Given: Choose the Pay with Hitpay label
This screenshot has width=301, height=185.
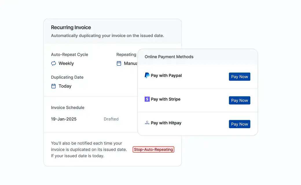Looking at the screenshot, I should point(166,123).
